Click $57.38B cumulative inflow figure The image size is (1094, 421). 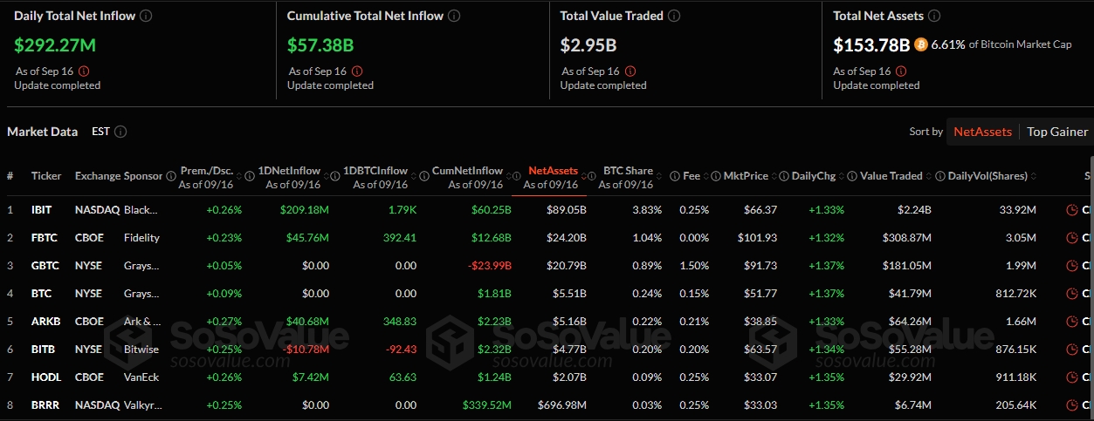322,44
